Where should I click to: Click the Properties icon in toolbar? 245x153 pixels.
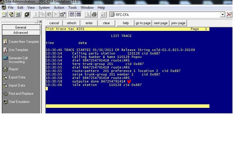click(x=63, y=15)
